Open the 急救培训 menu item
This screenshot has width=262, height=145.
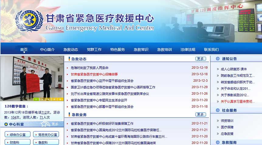(x=164, y=50)
